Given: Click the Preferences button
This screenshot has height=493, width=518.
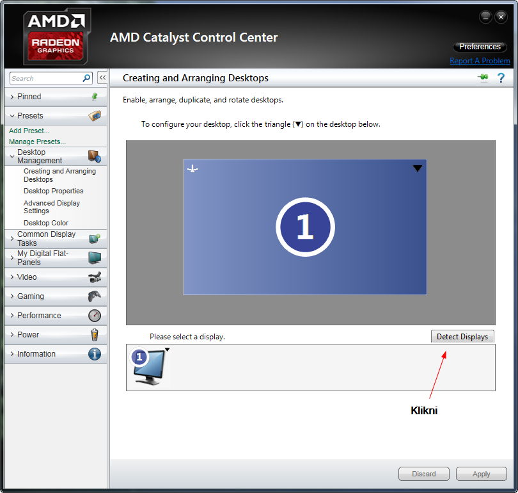Looking at the screenshot, I should pos(480,47).
